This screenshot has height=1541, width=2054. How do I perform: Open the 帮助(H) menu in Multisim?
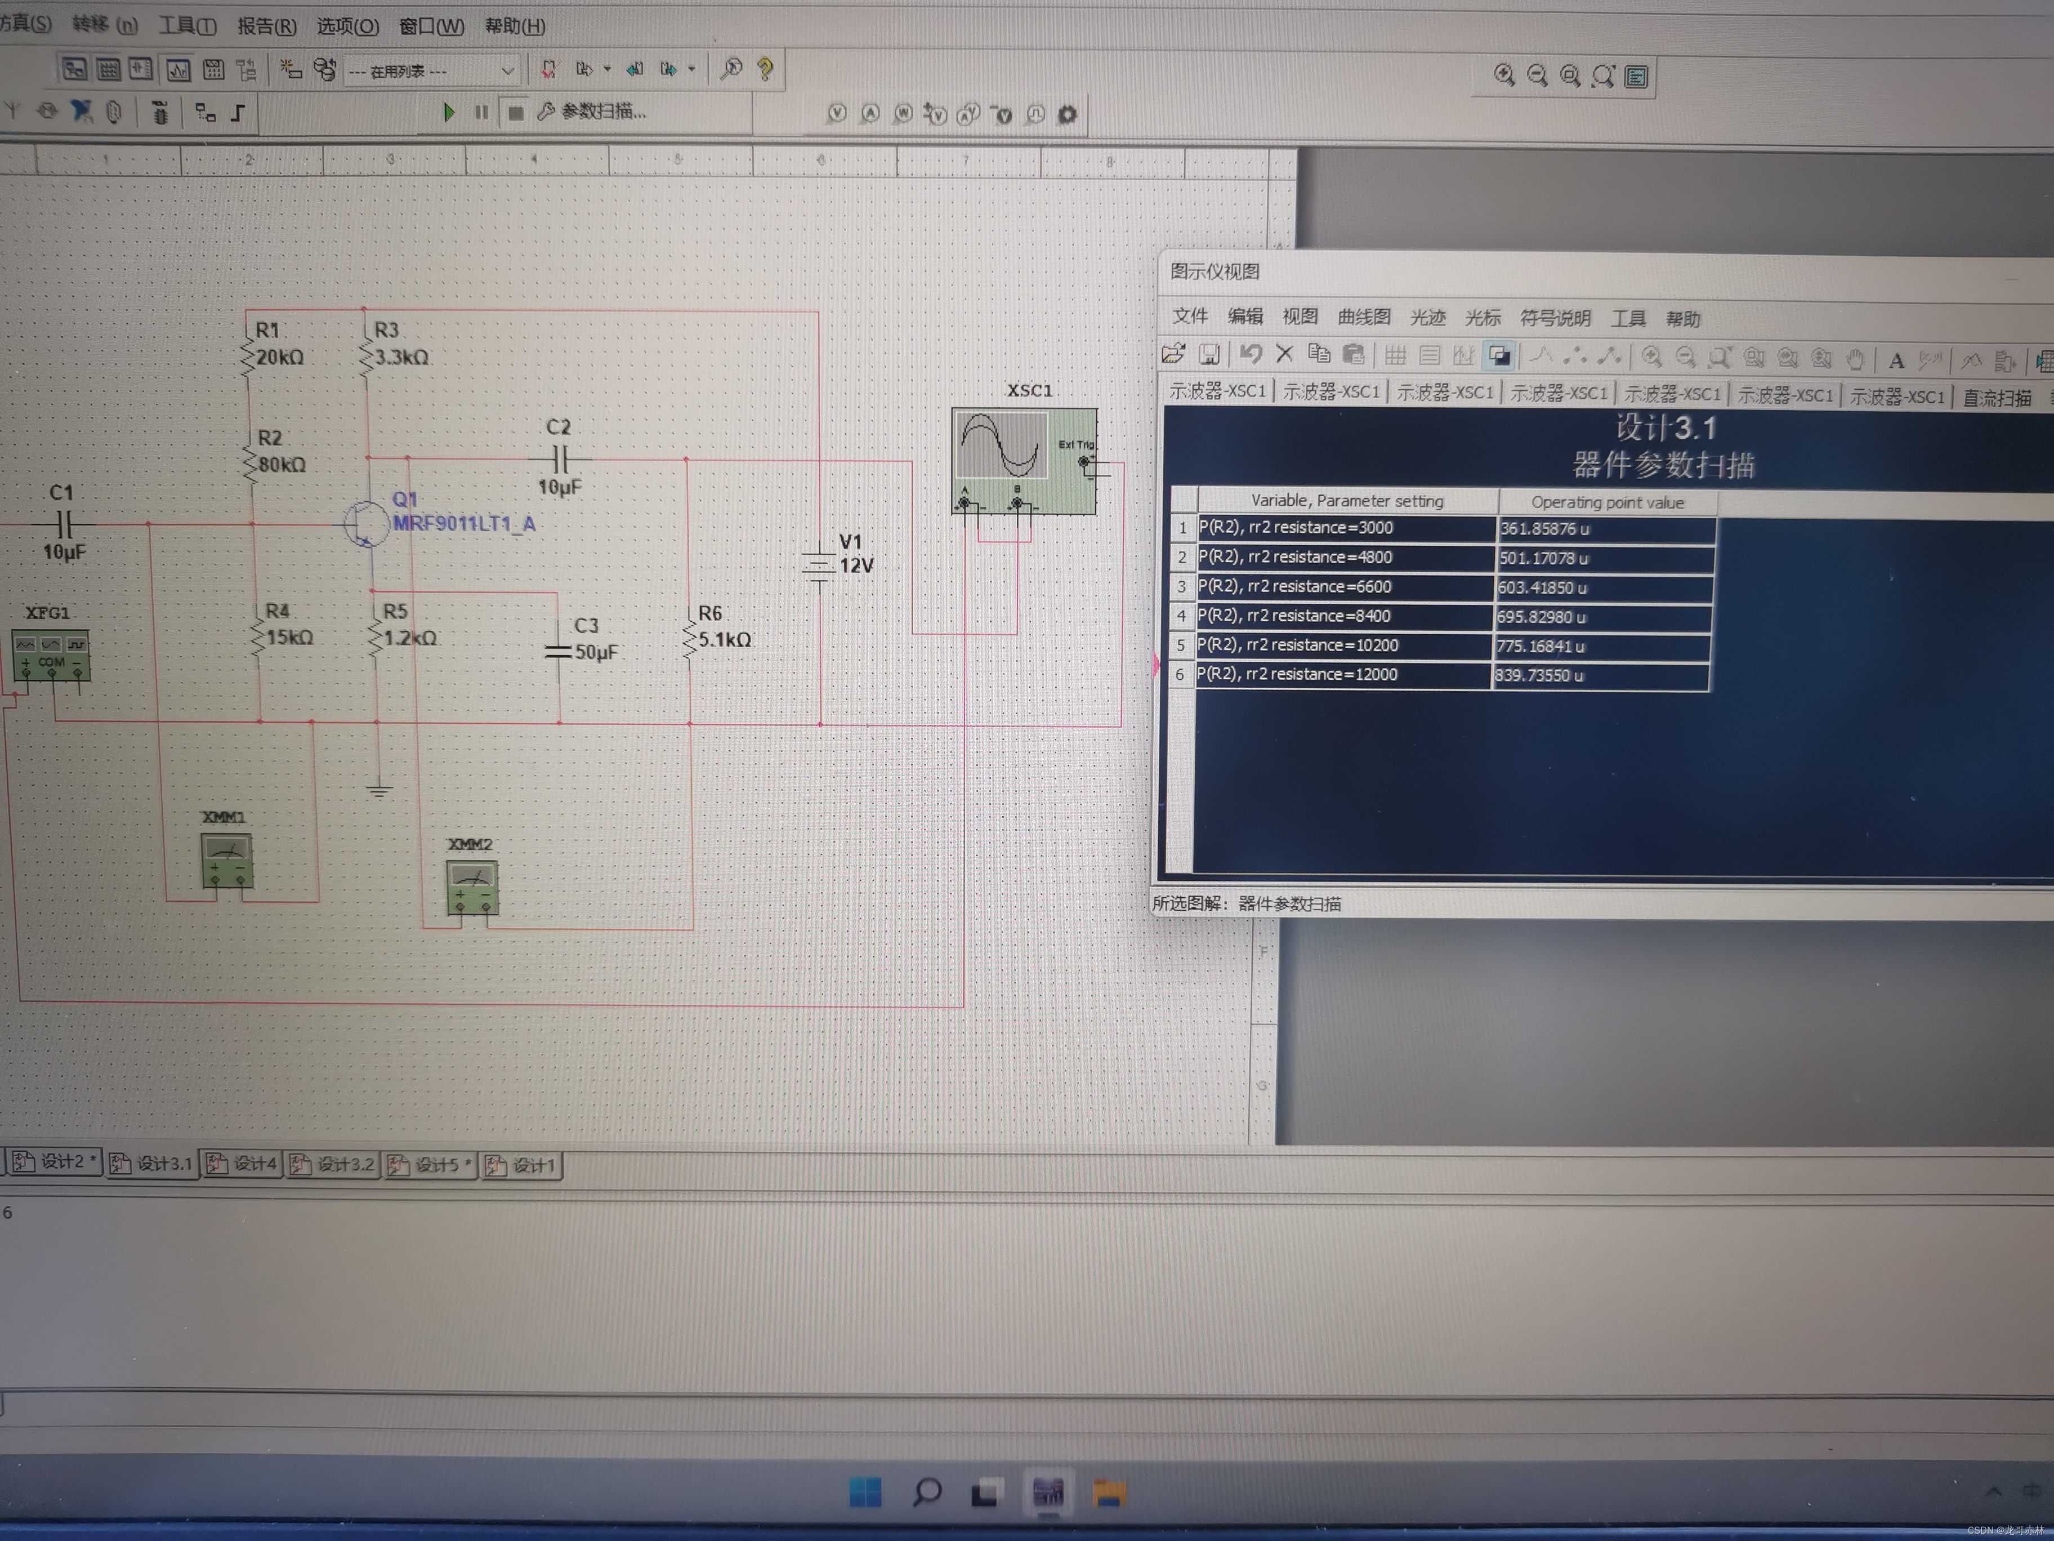[x=515, y=26]
